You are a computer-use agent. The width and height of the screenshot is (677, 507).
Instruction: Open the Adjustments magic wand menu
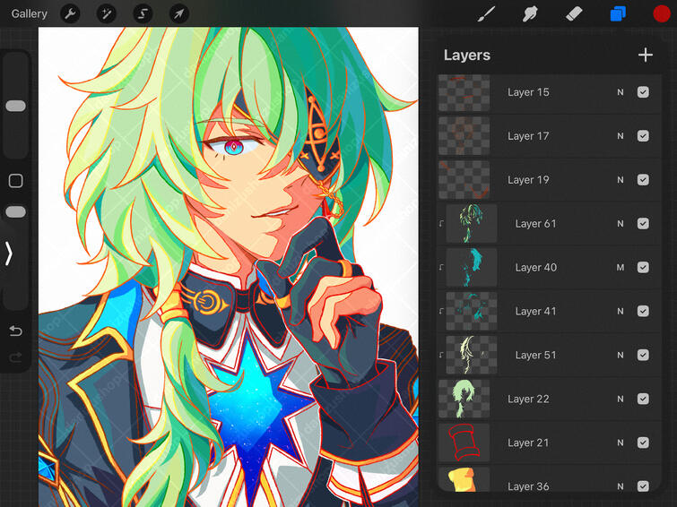click(107, 14)
